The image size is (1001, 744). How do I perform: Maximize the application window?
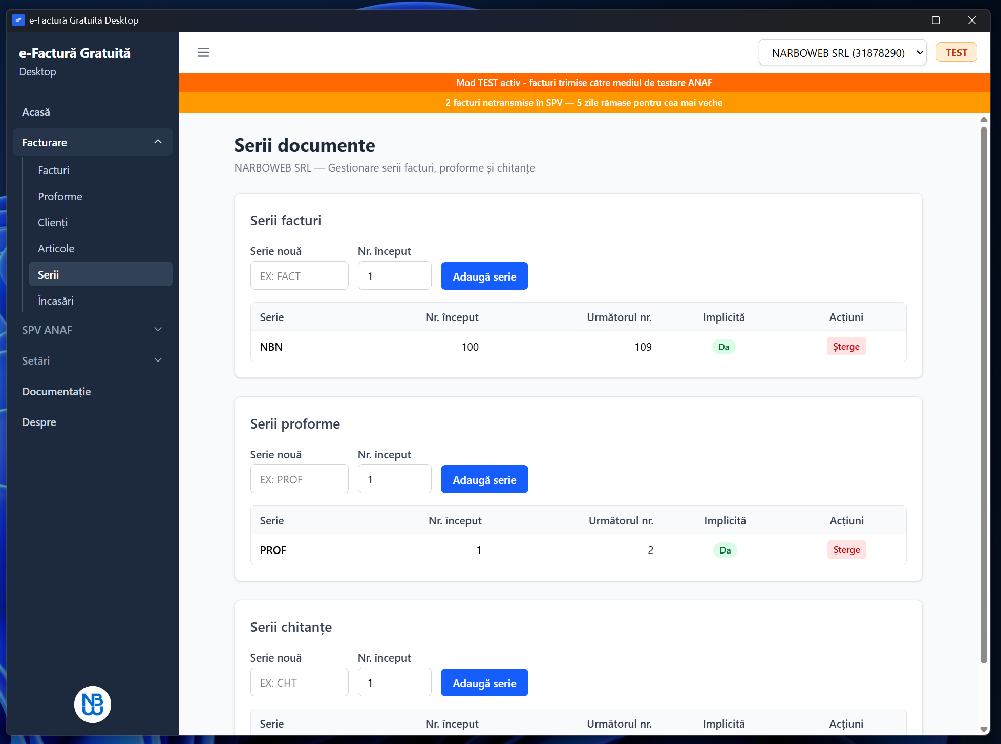[x=935, y=20]
